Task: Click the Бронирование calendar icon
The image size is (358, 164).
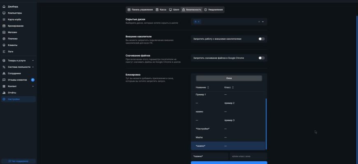Action: pyautogui.click(x=4, y=26)
